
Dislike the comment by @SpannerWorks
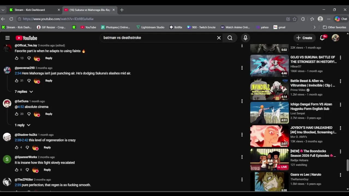(27, 170)
